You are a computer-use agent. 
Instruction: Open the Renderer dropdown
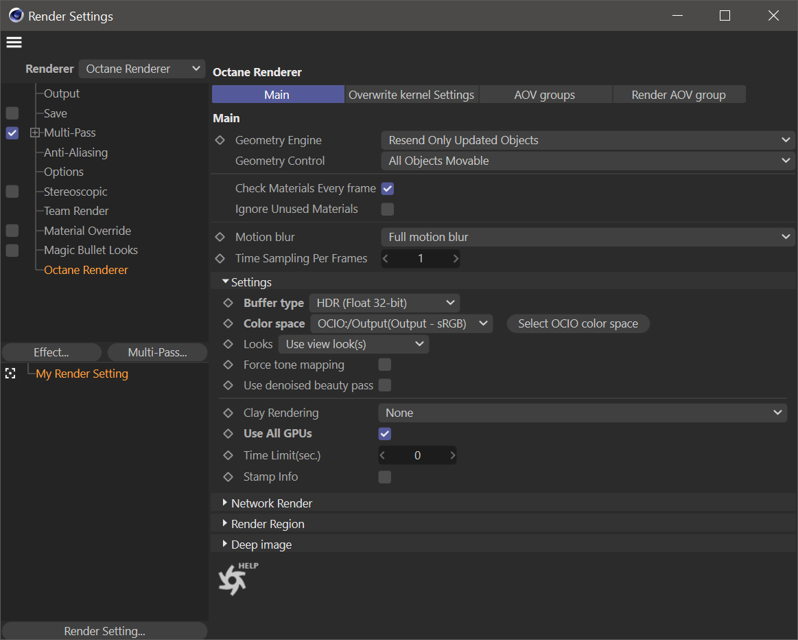coord(142,69)
